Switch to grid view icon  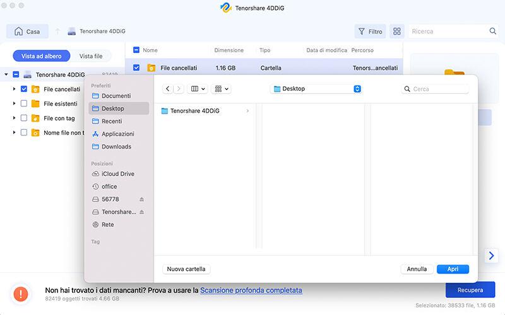point(396,31)
